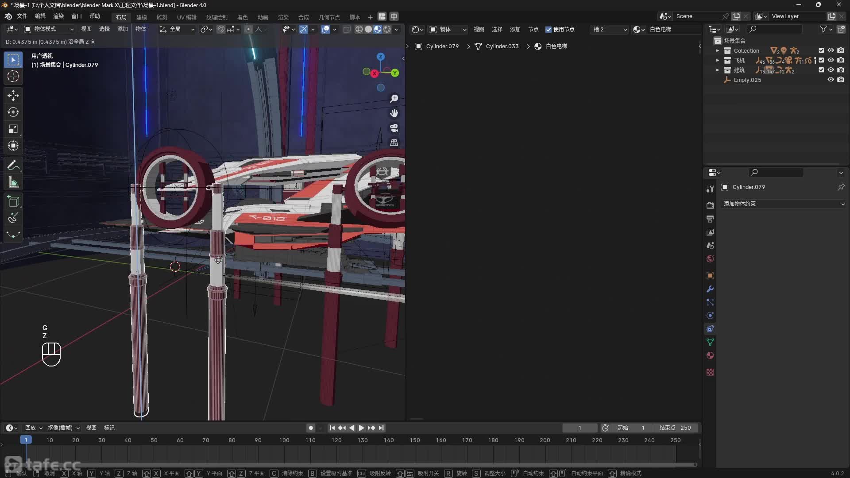Viewport: 850px width, 478px height.
Task: Select the Scale tool
Action: (x=13, y=129)
